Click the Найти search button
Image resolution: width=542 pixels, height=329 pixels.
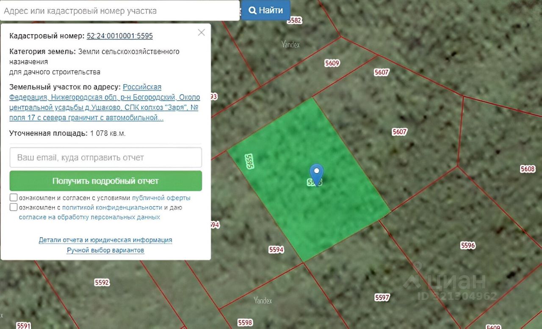pyautogui.click(x=265, y=11)
